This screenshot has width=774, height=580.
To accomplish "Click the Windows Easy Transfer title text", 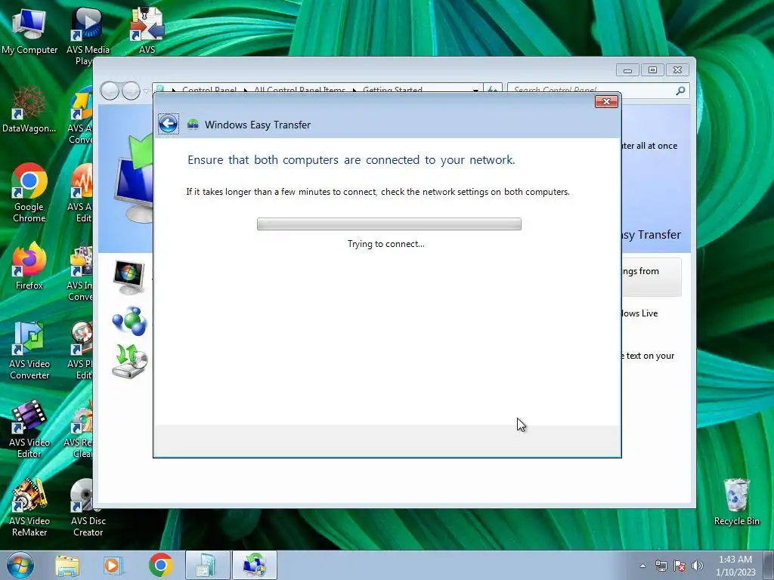I will tap(258, 125).
